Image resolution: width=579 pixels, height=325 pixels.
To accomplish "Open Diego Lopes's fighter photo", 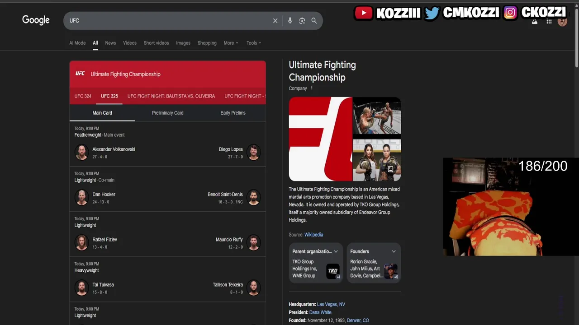I will (254, 153).
